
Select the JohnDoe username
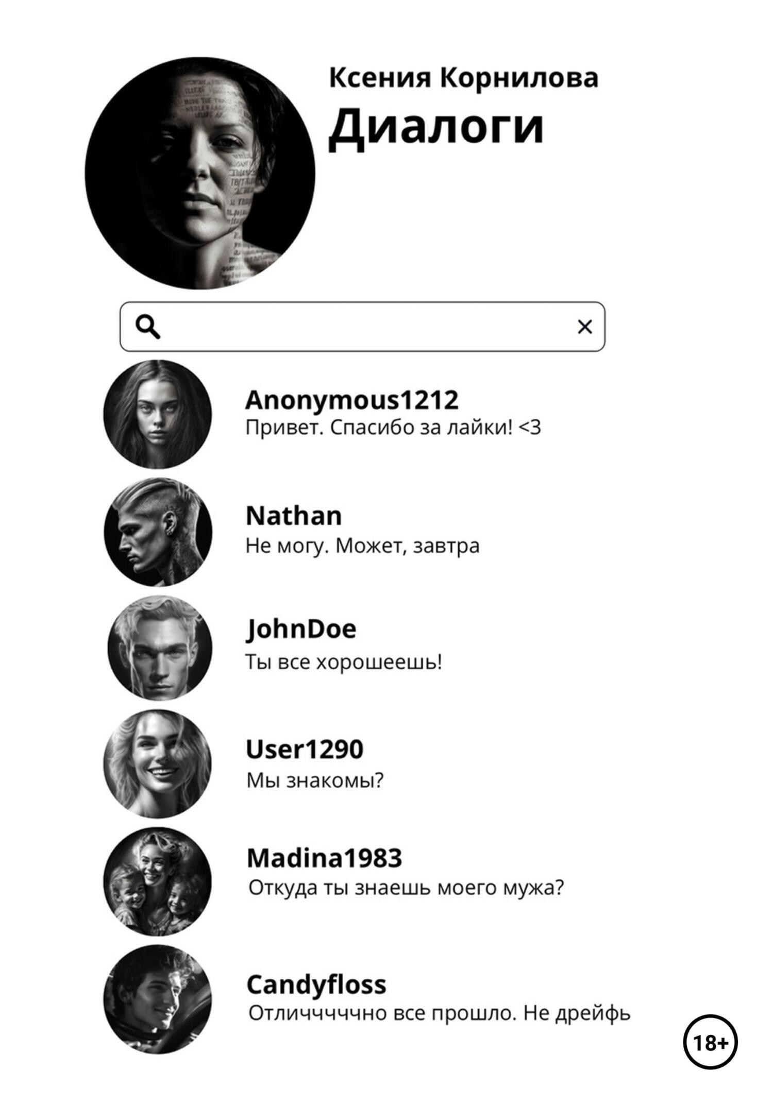pos(301,630)
